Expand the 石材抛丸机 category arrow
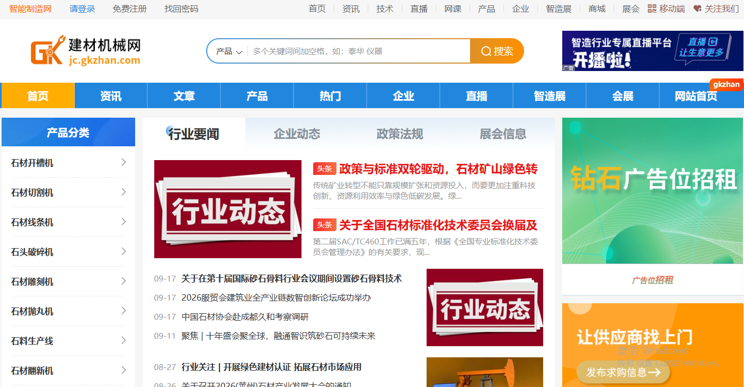Image resolution: width=744 pixels, height=387 pixels. coord(123,311)
